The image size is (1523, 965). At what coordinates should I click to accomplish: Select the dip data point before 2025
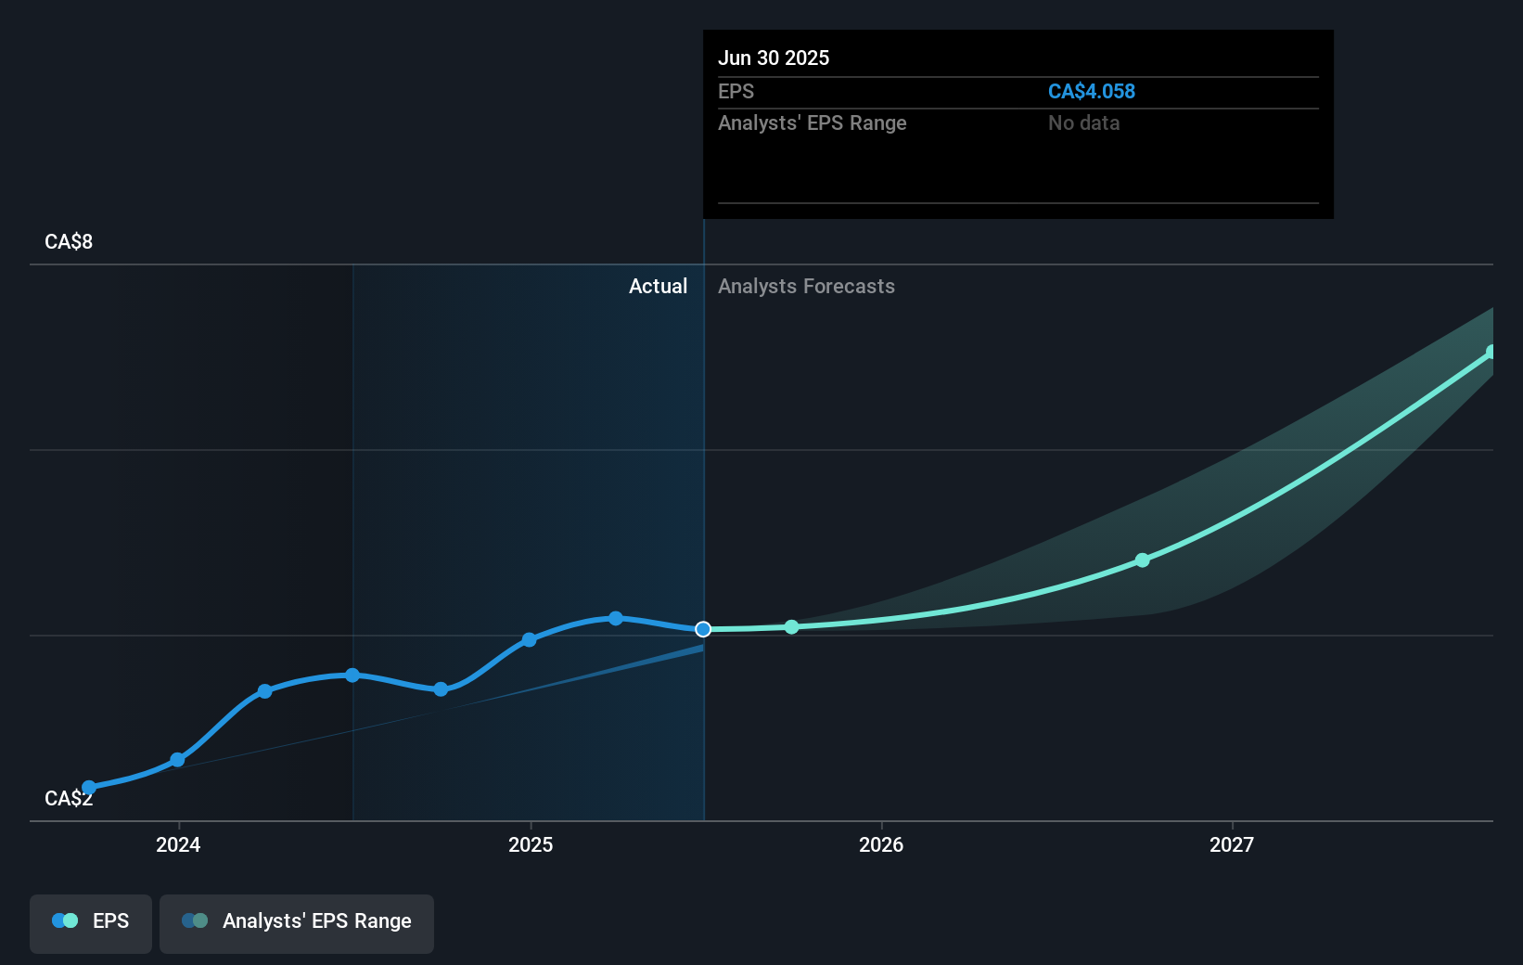pos(441,689)
